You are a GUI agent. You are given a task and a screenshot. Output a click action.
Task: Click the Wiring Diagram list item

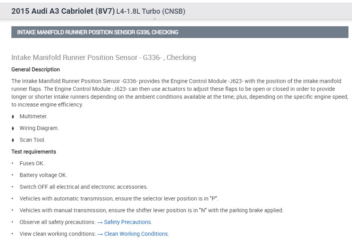click(39, 128)
